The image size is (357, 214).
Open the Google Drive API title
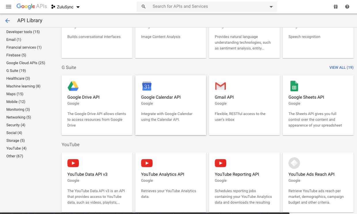click(83, 97)
